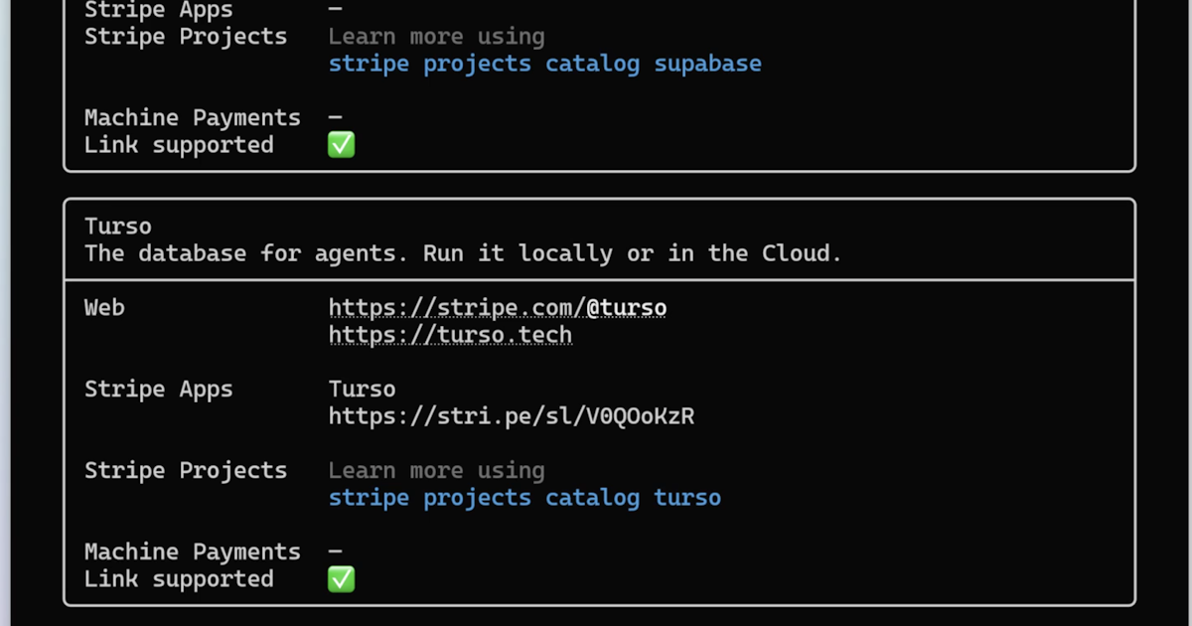Click the 'stripe projects catalog turso' command

524,498
